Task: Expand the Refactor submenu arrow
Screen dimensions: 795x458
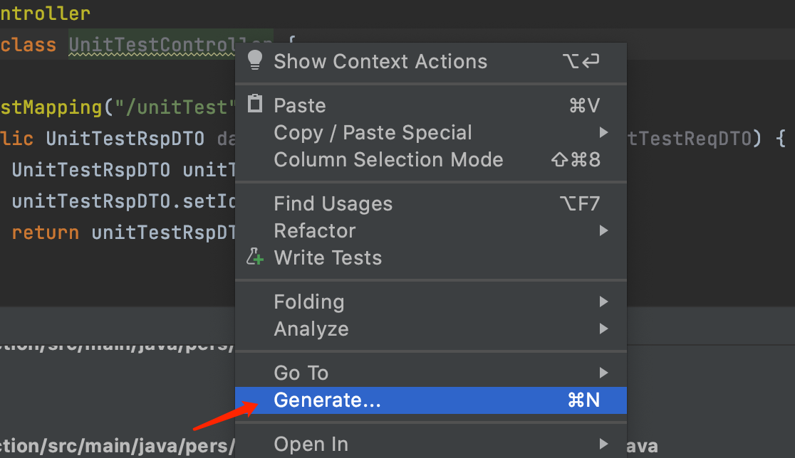Action: (603, 230)
